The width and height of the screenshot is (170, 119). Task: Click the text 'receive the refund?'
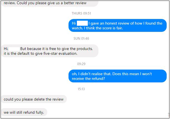point(88,78)
